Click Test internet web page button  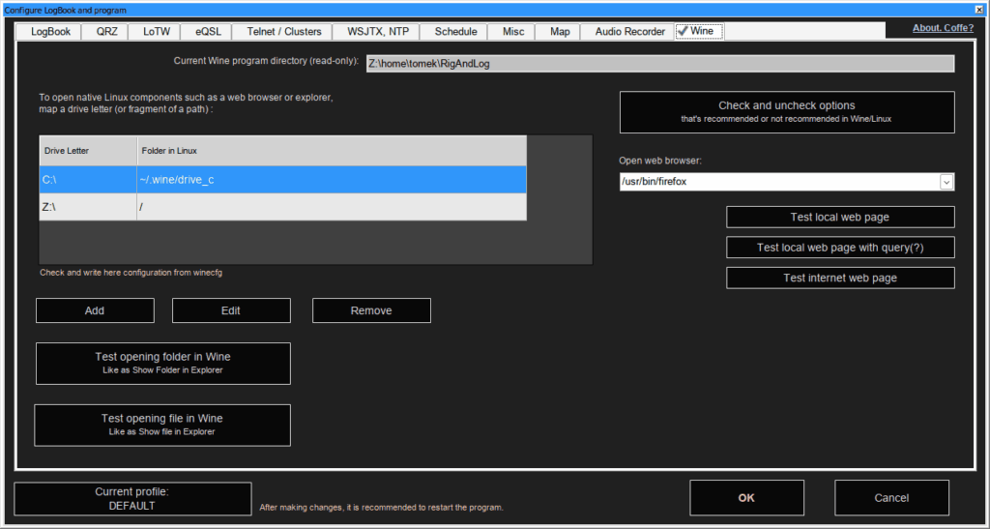(x=840, y=278)
